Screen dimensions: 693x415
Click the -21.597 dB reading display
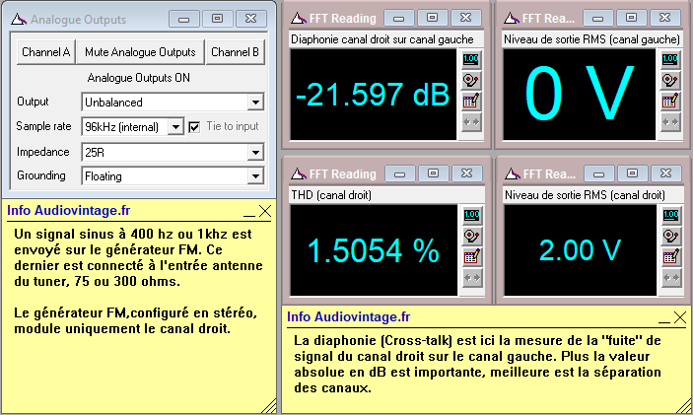click(x=373, y=95)
